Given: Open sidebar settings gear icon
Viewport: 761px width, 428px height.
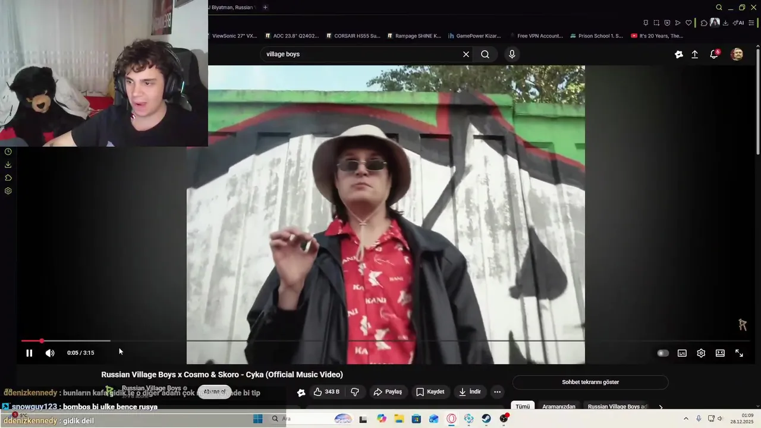Looking at the screenshot, I should pyautogui.click(x=8, y=191).
